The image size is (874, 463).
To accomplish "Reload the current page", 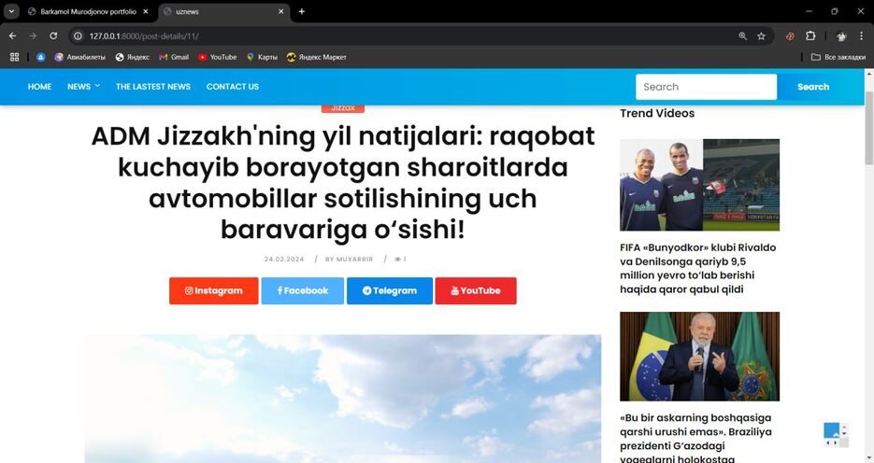I will pyautogui.click(x=53, y=35).
